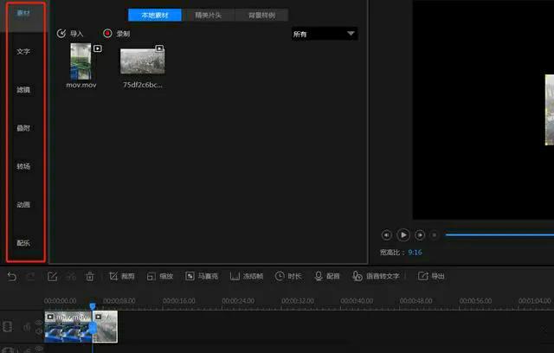Click the 冻结帧 freeze frame tool

click(x=246, y=276)
